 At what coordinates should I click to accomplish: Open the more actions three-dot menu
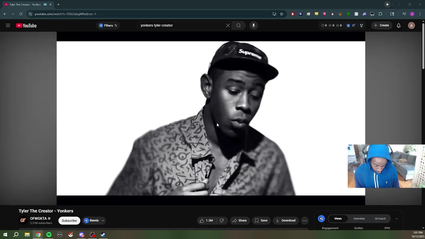pyautogui.click(x=304, y=221)
